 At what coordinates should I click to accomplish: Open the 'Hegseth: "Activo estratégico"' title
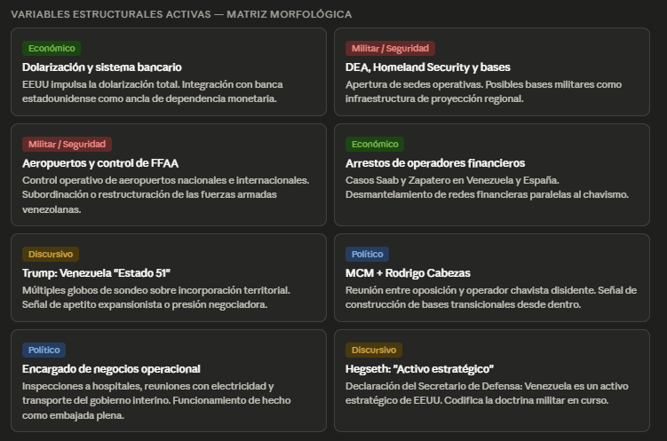click(x=419, y=369)
